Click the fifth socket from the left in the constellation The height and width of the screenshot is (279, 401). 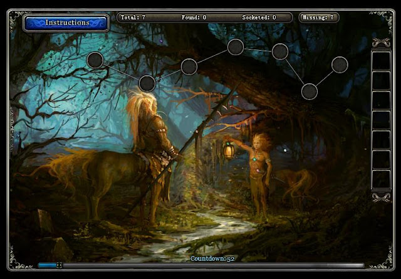280,51
